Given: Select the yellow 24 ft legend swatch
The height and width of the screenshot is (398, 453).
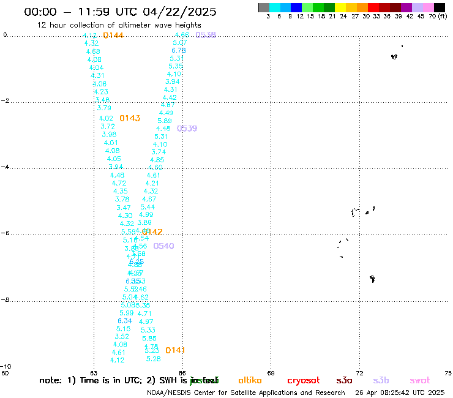Looking at the screenshot, I should pyautogui.click(x=340, y=7).
